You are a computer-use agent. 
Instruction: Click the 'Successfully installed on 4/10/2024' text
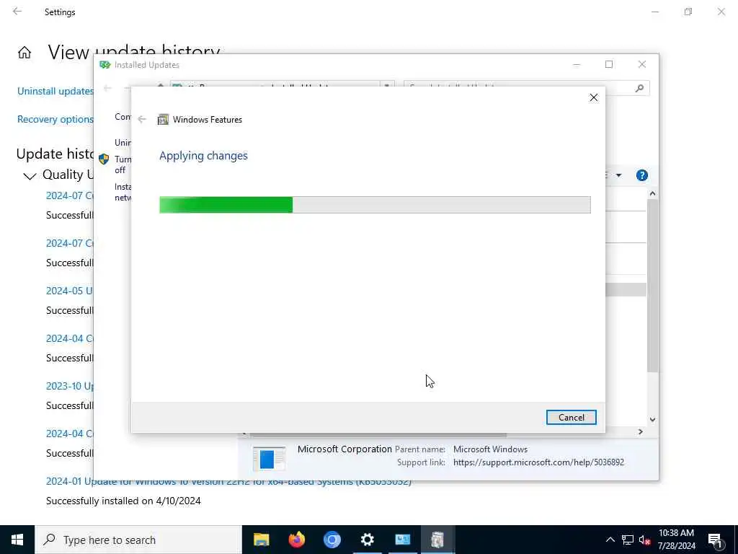[x=123, y=501]
